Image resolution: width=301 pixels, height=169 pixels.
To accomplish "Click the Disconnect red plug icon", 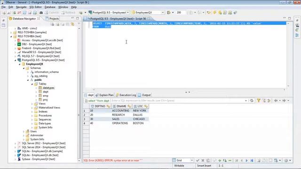I will pos(19,13).
